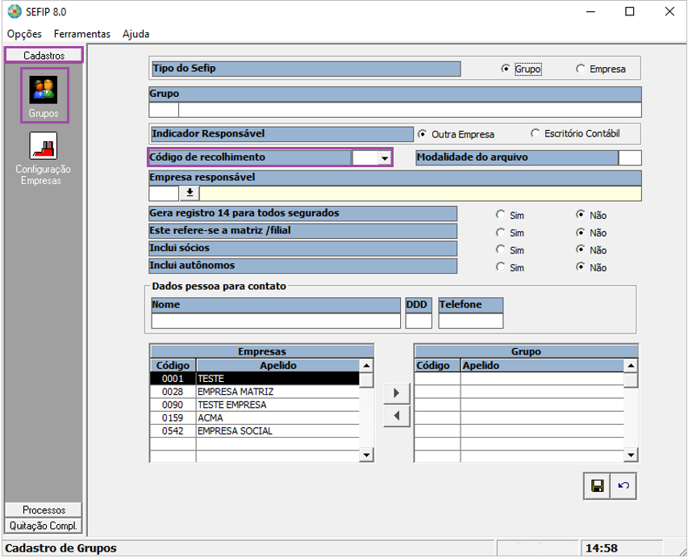Screen dimensions: 688x558
Task: Set Inclui sócios to Sim
Action: [x=501, y=250]
